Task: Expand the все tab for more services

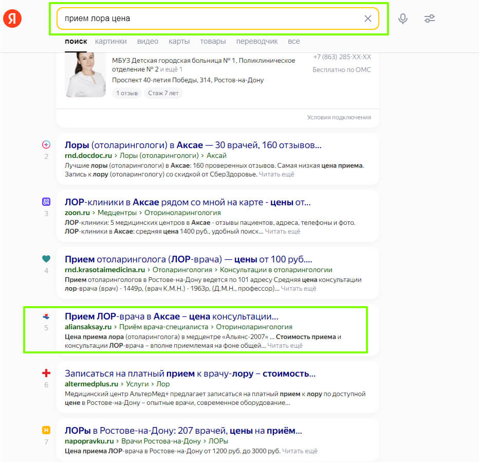Action: tap(293, 41)
